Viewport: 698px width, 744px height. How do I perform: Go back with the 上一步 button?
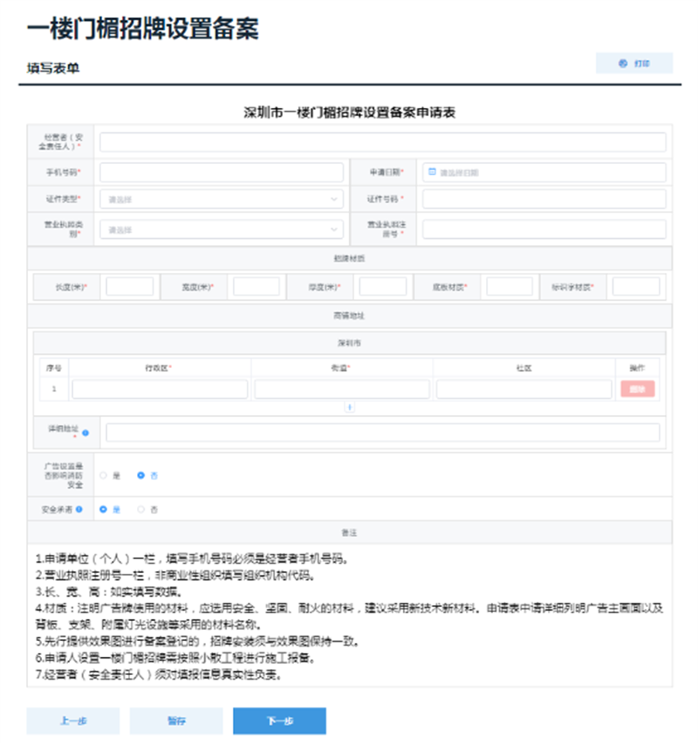(x=73, y=721)
